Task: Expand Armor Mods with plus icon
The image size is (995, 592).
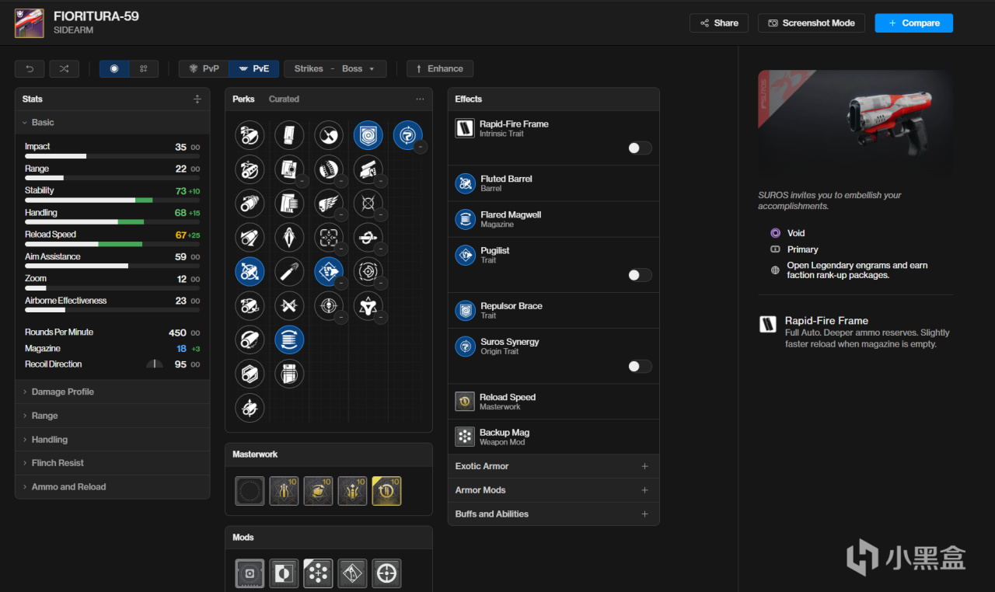Action: [x=644, y=490]
